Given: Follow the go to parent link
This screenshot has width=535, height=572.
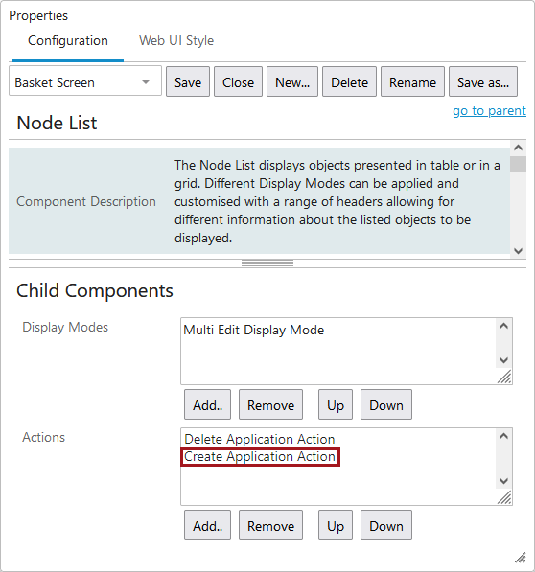Looking at the screenshot, I should tap(489, 110).
